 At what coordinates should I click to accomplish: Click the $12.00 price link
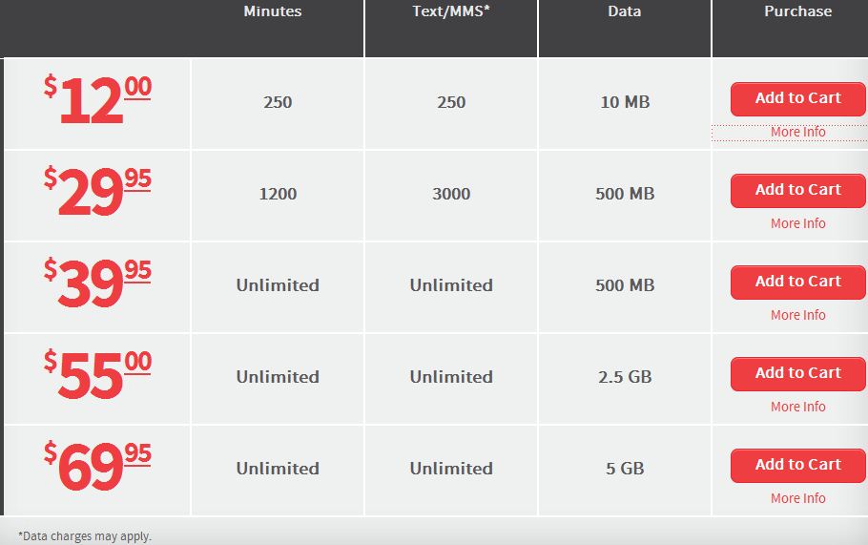pyautogui.click(x=97, y=99)
